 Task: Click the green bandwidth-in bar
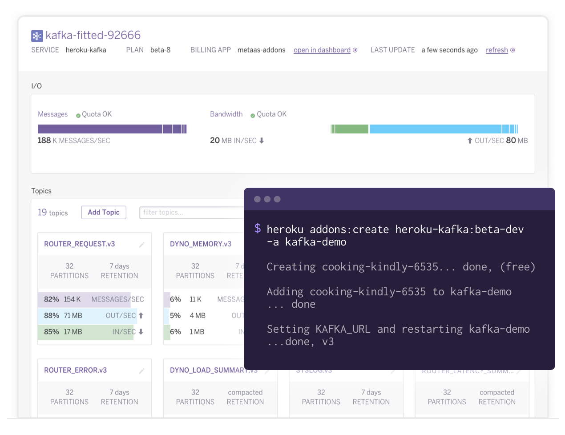click(x=350, y=129)
